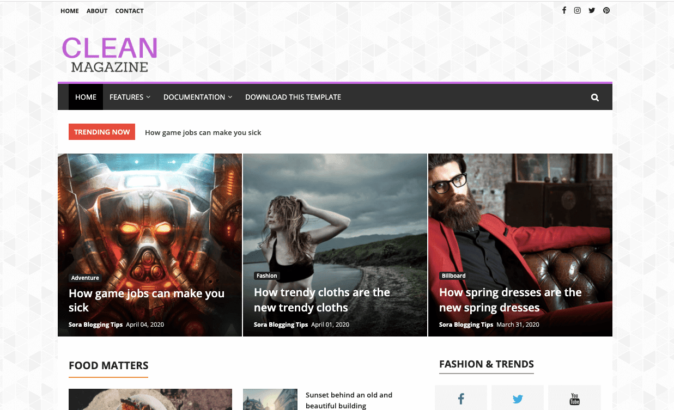Screen dimensions: 674x410
Task: Open "Sunset behind an old and beautiful building" article
Action: pyautogui.click(x=349, y=400)
